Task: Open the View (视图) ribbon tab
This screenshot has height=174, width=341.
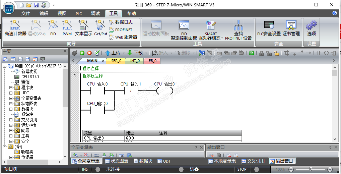Action: (x=62, y=13)
